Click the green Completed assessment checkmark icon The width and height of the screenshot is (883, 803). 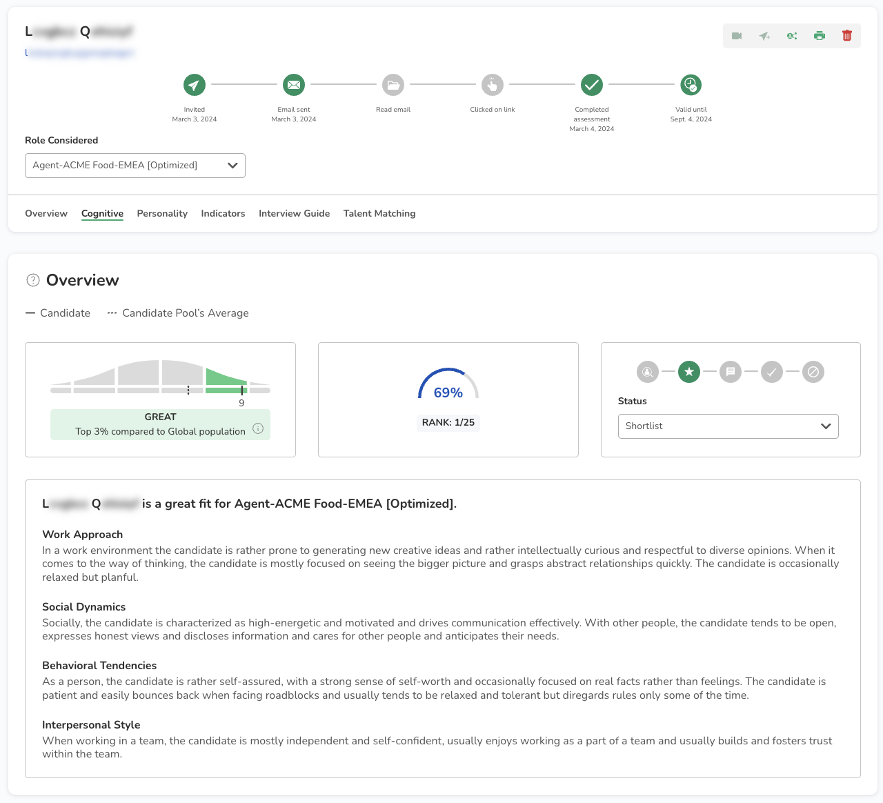tap(591, 85)
